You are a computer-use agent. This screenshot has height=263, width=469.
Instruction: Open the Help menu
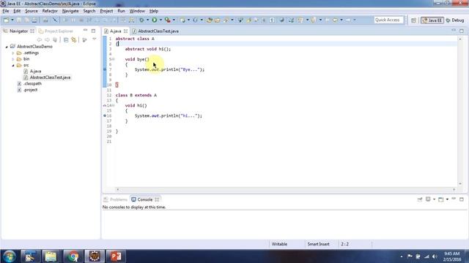154,11
